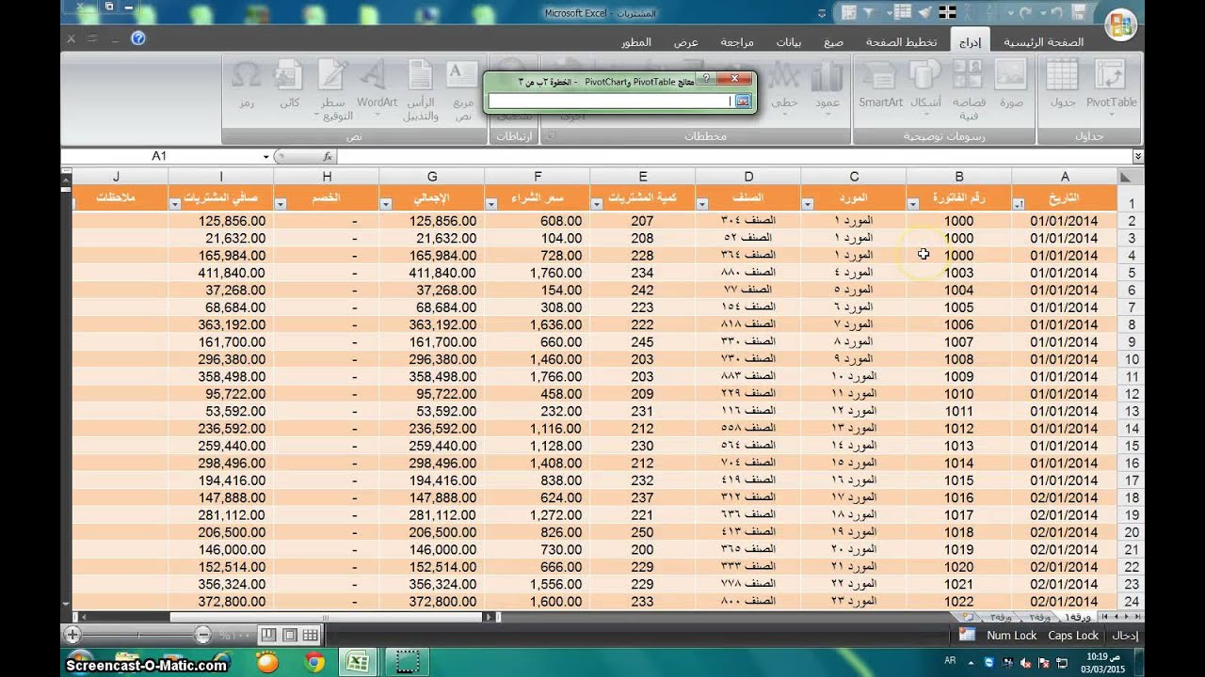Open filter dropdown for الإجمالي column
1205x677 pixels.
[x=386, y=204]
